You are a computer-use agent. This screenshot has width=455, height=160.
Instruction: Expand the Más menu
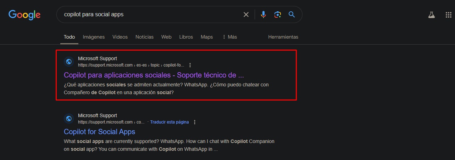point(229,37)
